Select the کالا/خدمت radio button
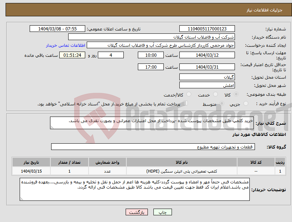Viewport: 292px width, 222px height. (x=189, y=94)
